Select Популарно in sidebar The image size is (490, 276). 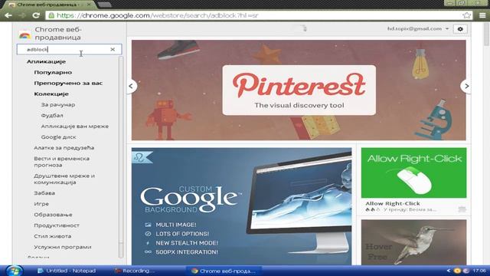[53, 72]
